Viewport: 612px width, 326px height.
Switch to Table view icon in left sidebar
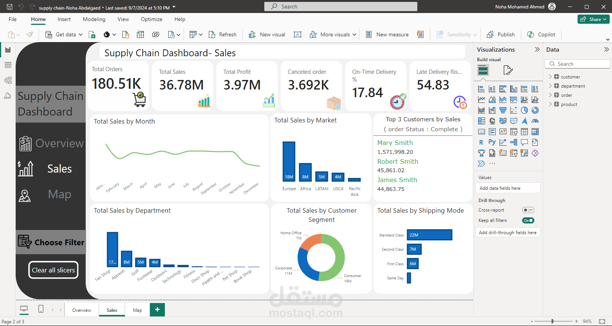pos(8,65)
